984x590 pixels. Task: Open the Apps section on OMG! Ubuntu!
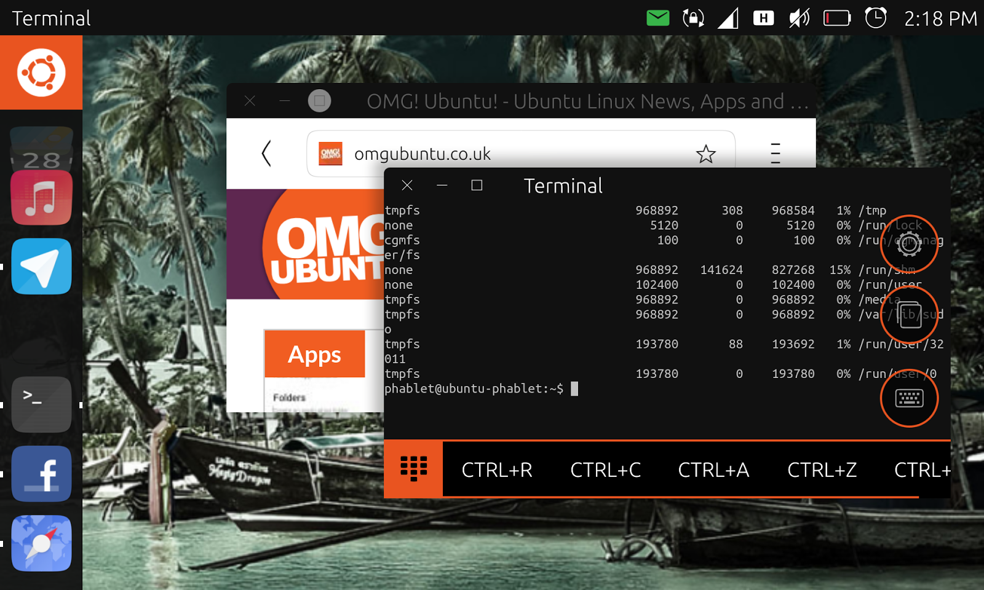tap(314, 354)
